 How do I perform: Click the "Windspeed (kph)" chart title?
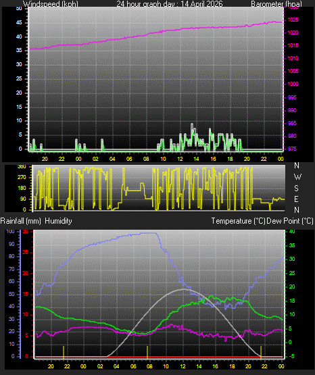click(x=51, y=4)
